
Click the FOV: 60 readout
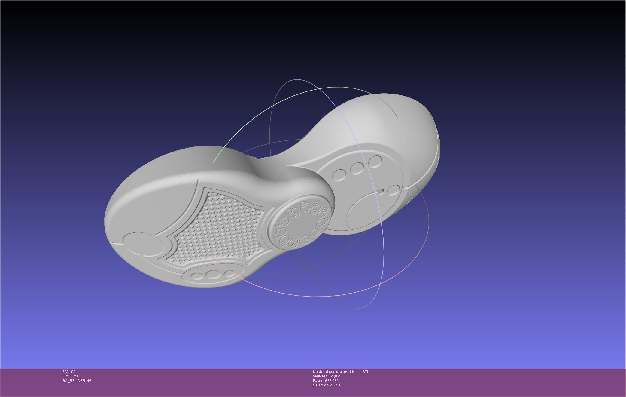click(x=69, y=372)
